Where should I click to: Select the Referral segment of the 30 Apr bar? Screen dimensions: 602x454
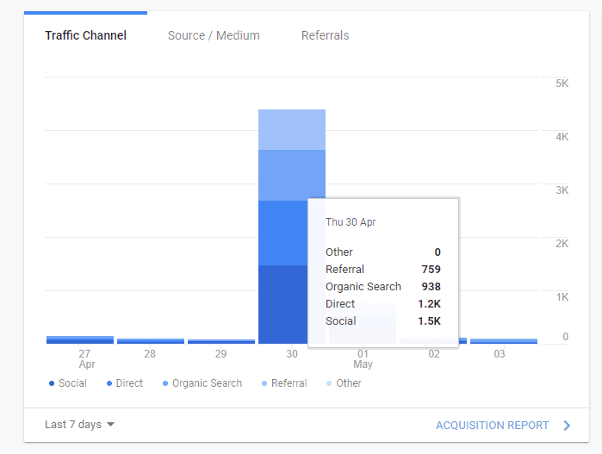[x=292, y=129]
